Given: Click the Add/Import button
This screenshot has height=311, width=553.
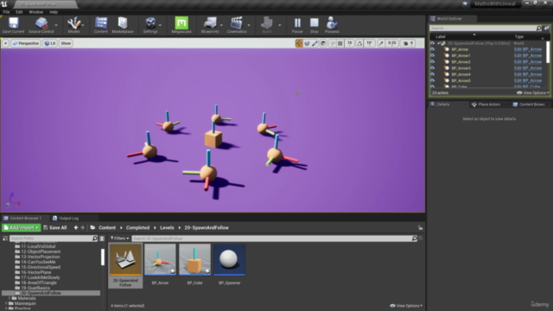Looking at the screenshot, I should point(21,228).
